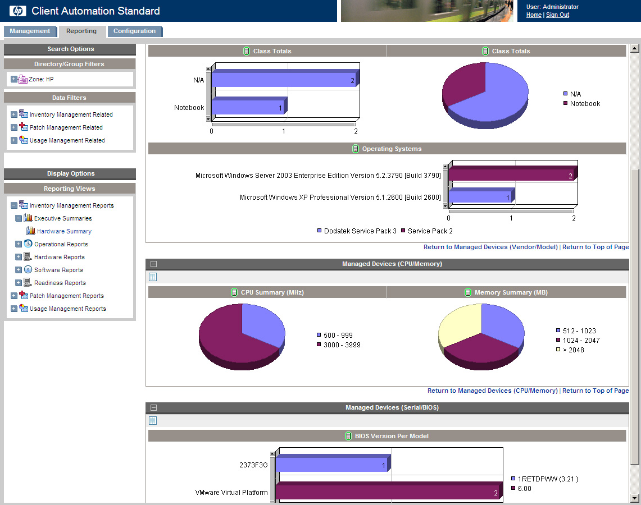This screenshot has height=505, width=641.
Task: Expand the Patch Management Reports node
Action: [14, 296]
